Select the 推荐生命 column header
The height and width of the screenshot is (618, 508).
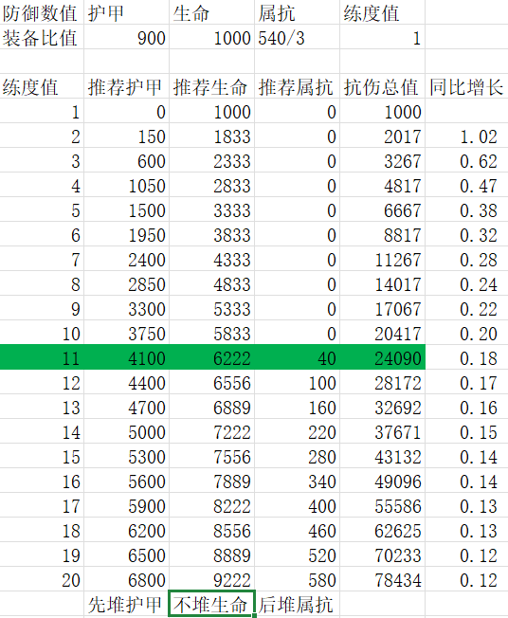pos(211,86)
